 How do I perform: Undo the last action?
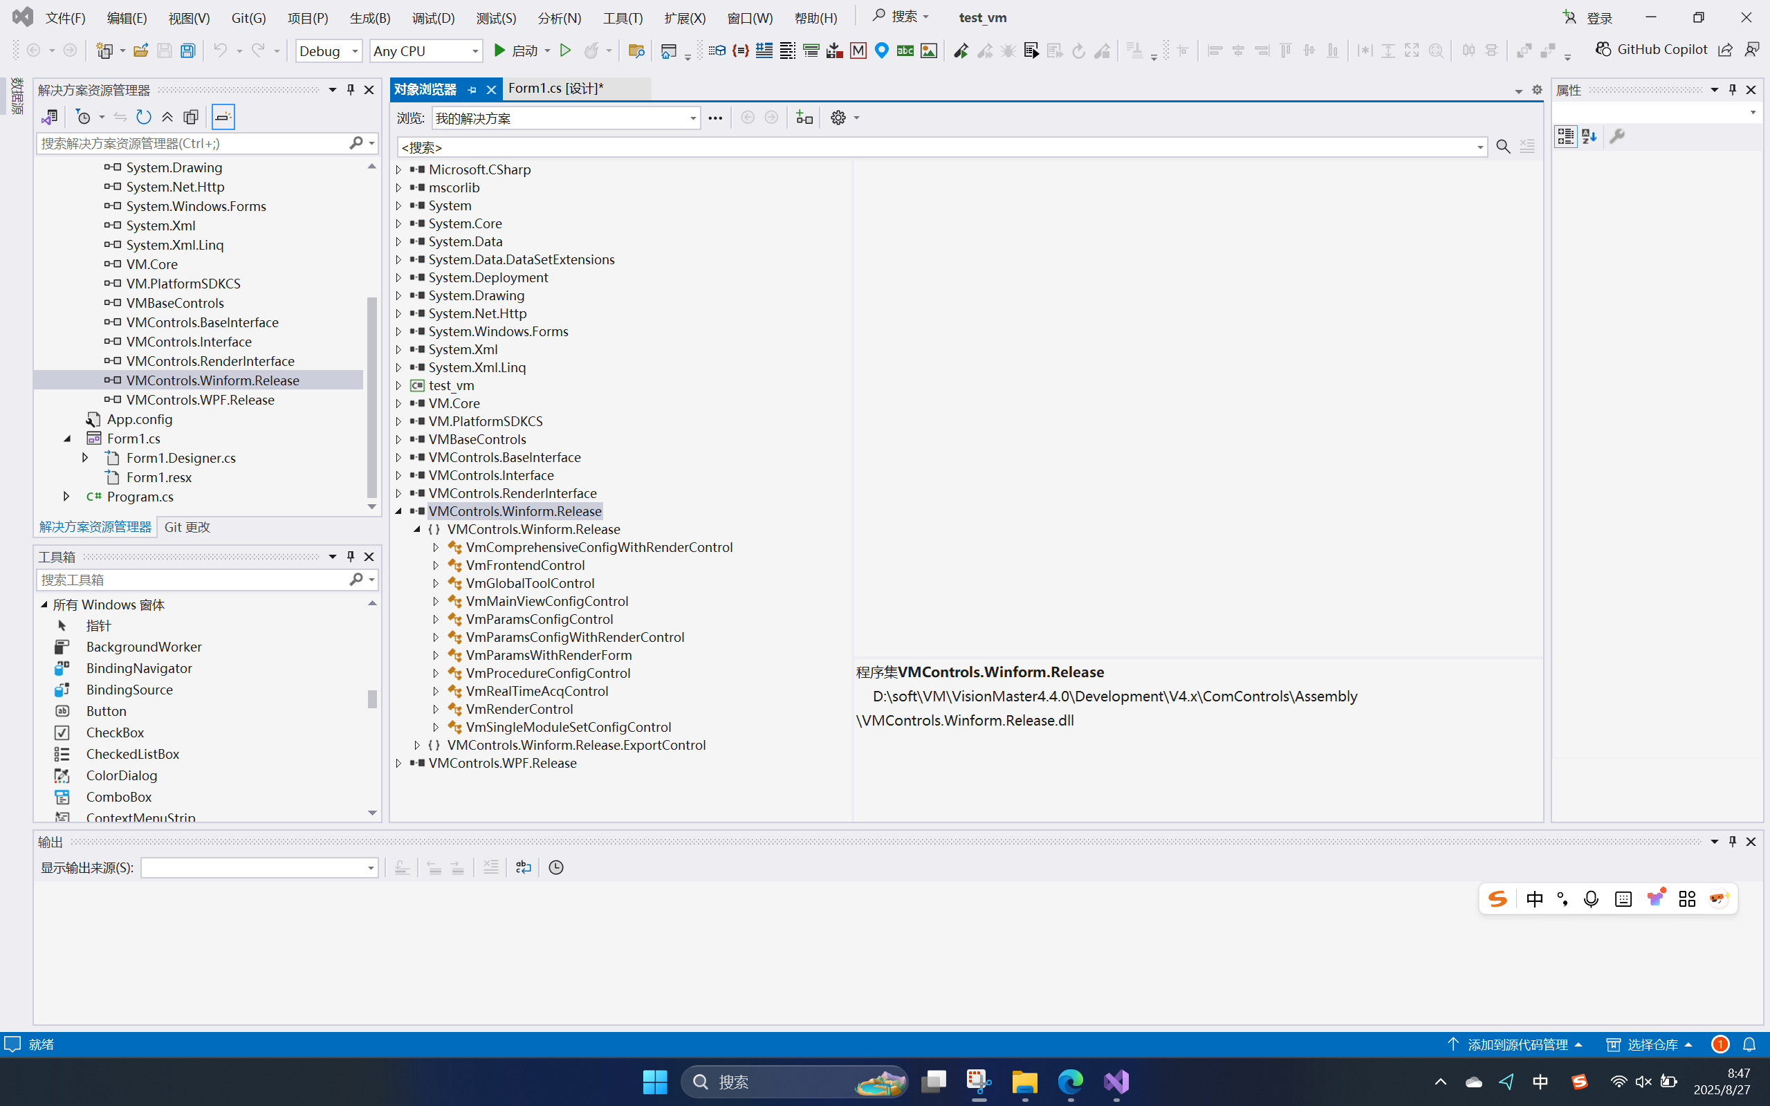click(x=219, y=50)
